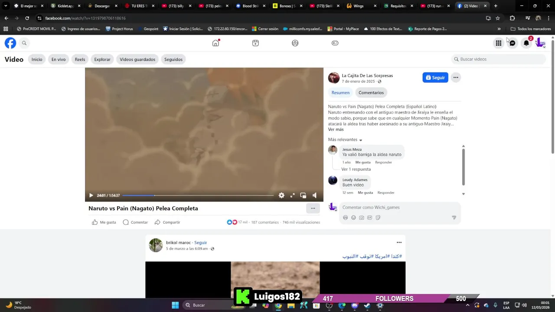Follow brikol maroc via Seguir link
The width and height of the screenshot is (555, 312).
200,243
